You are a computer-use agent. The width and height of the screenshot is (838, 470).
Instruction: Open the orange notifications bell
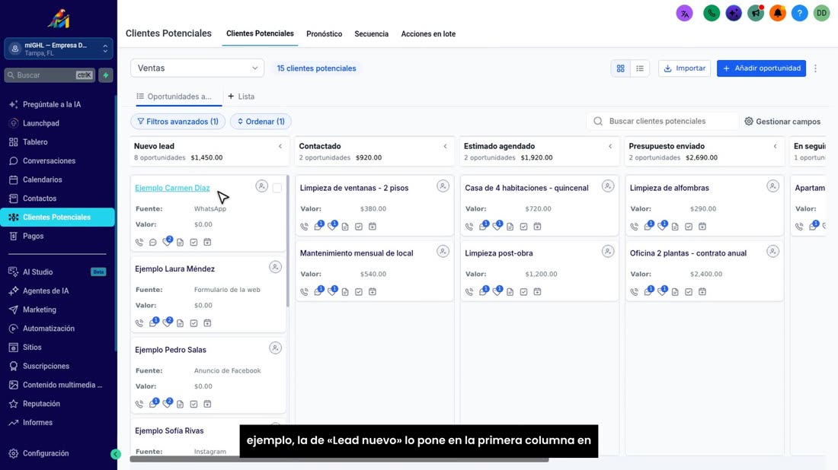click(778, 13)
